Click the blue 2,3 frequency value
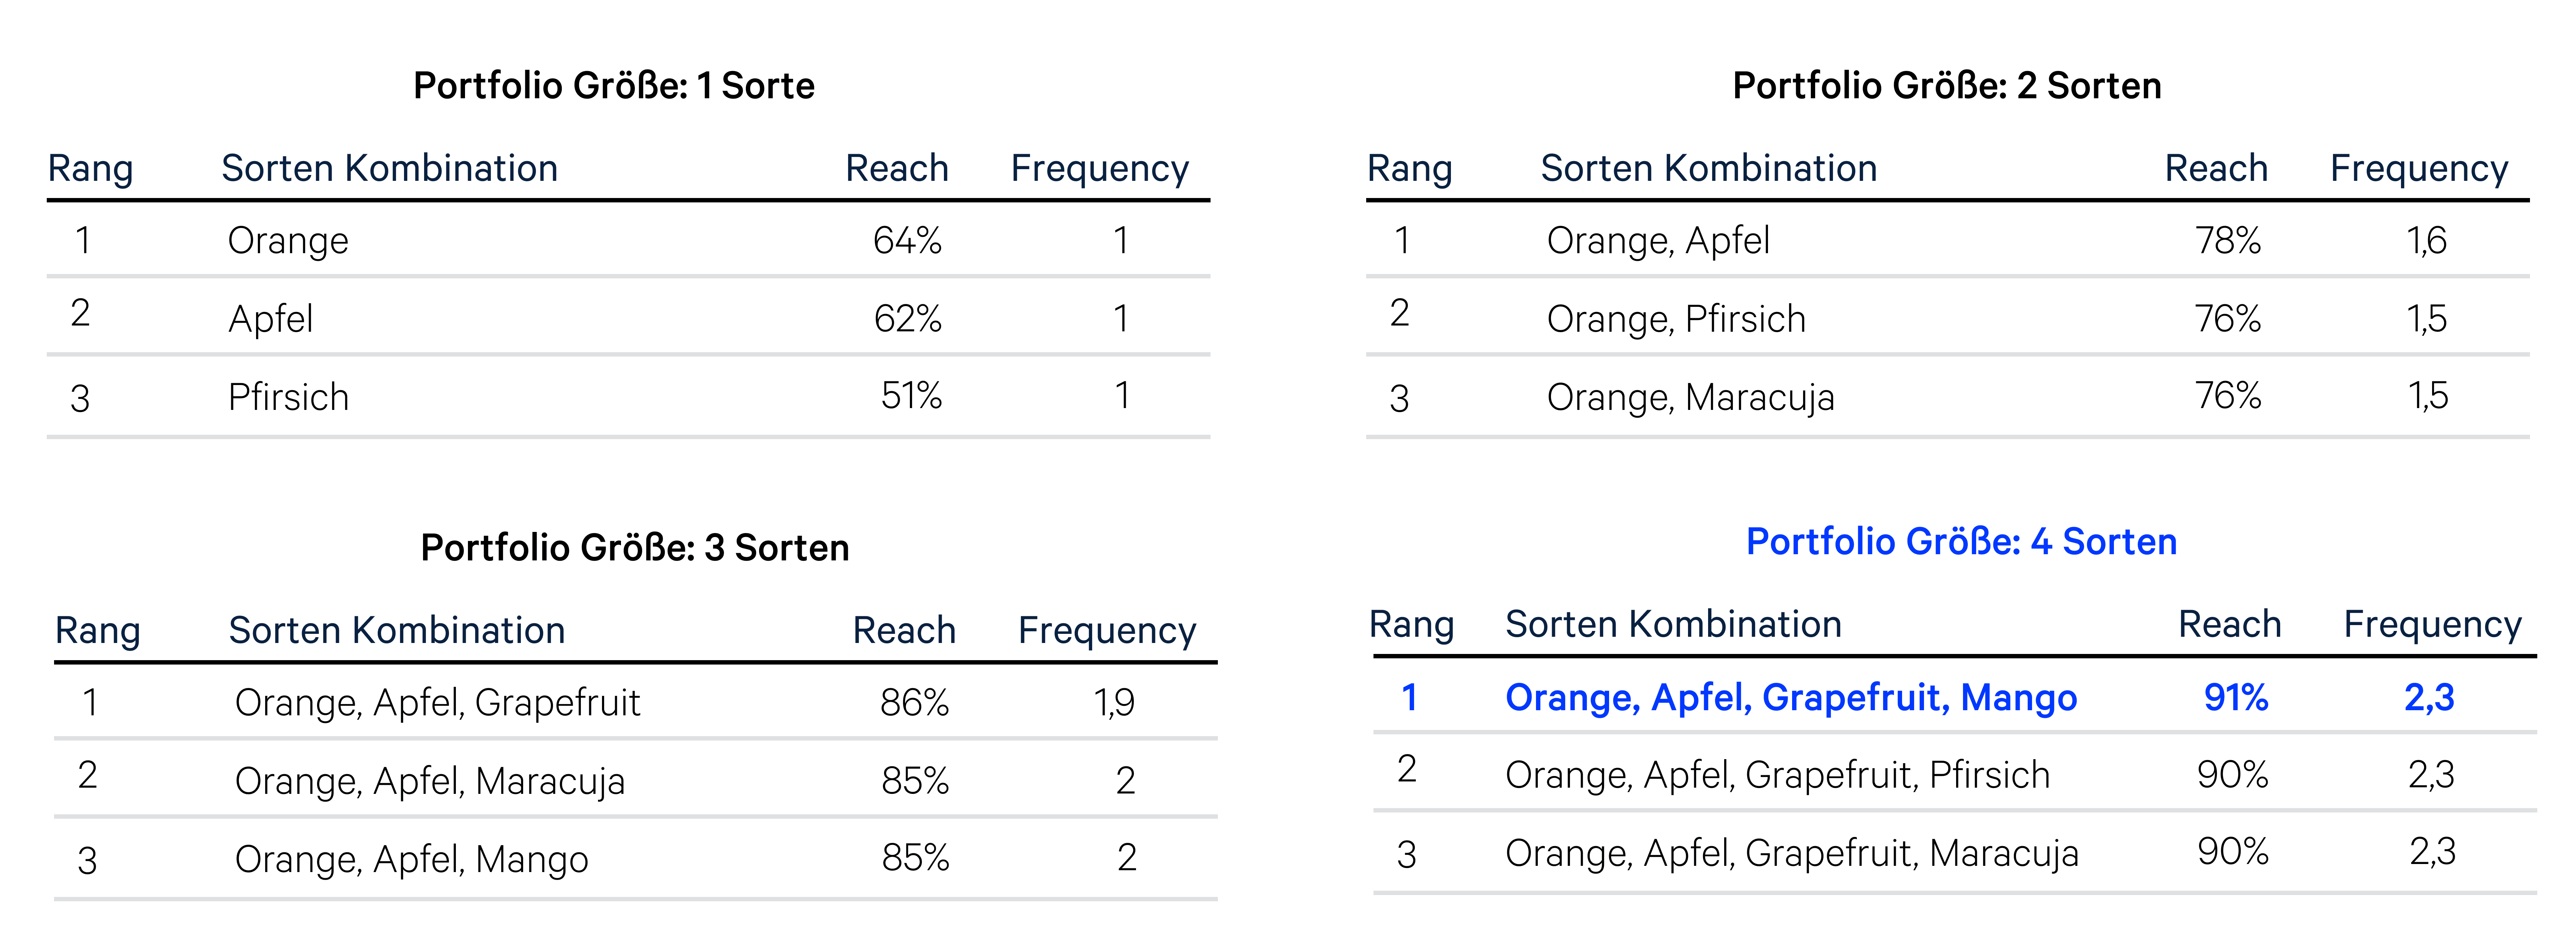The height and width of the screenshot is (940, 2576). 2429,697
